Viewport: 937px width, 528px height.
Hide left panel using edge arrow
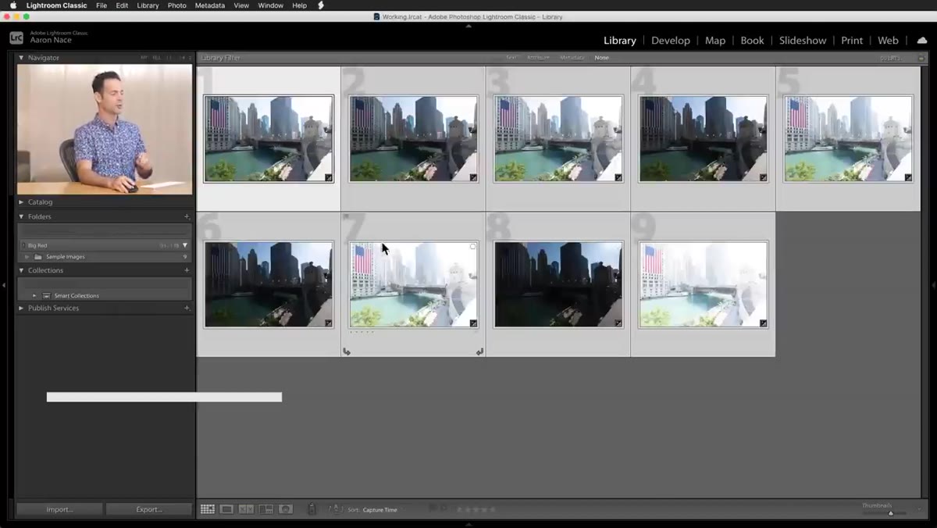coord(4,285)
